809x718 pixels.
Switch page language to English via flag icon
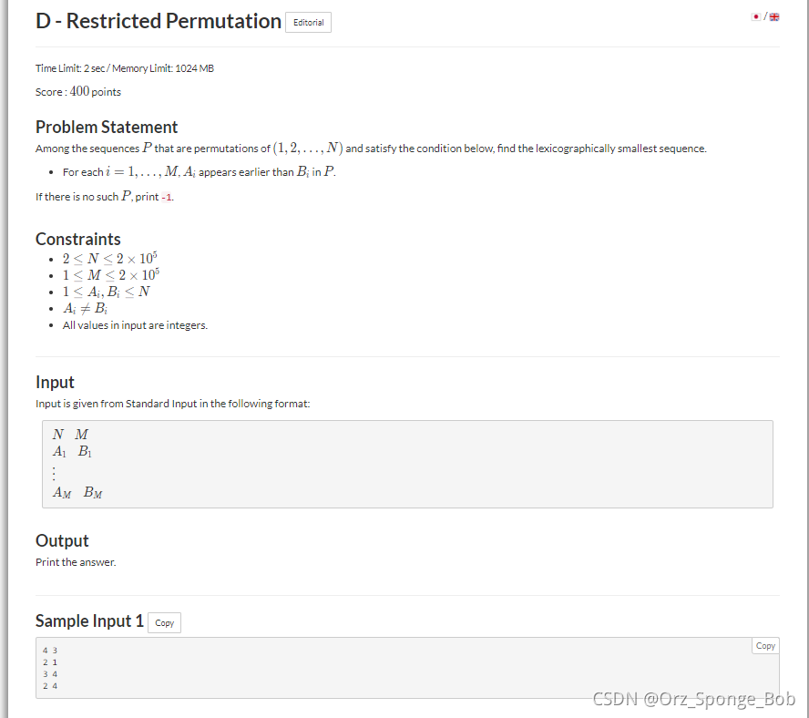click(x=774, y=16)
